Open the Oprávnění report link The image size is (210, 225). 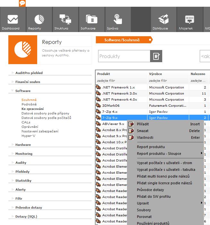(x=30, y=127)
